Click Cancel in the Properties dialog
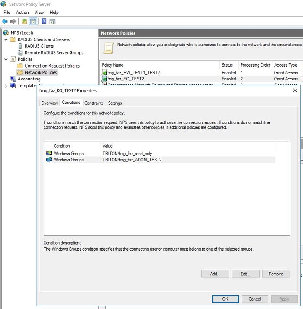This screenshot has width=303, height=309. click(255, 299)
